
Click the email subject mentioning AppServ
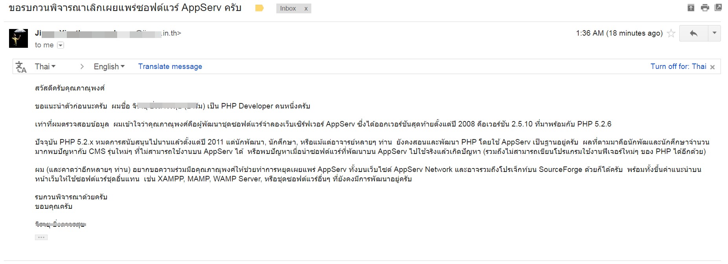[125, 8]
